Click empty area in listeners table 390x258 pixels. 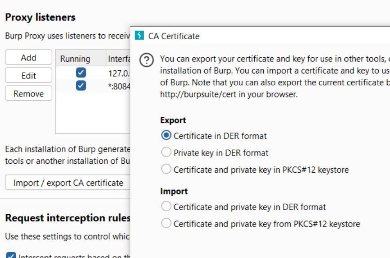coord(92,113)
